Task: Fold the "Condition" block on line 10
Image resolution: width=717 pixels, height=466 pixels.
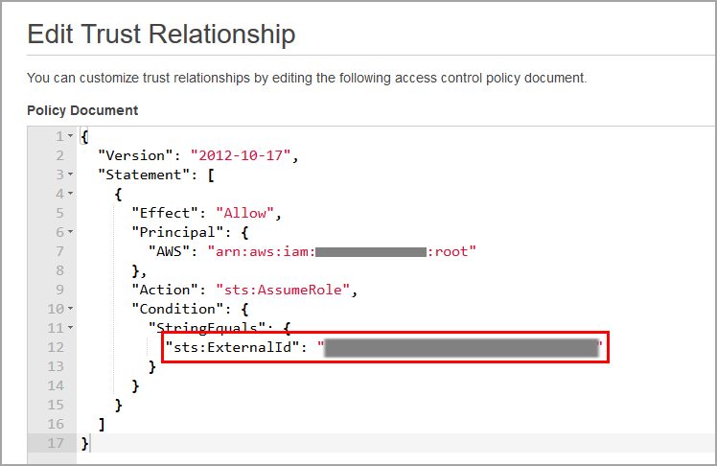Action: click(70, 309)
